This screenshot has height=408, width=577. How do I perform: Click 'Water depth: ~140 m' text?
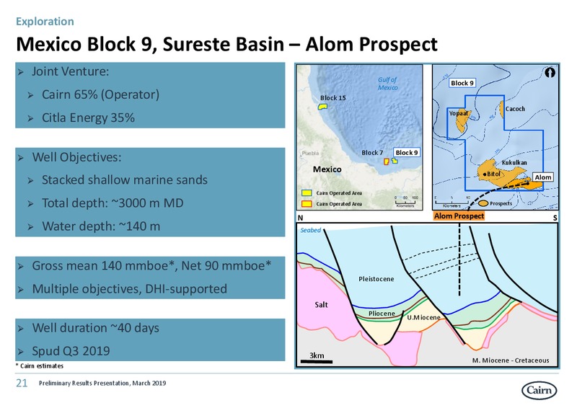[101, 226]
